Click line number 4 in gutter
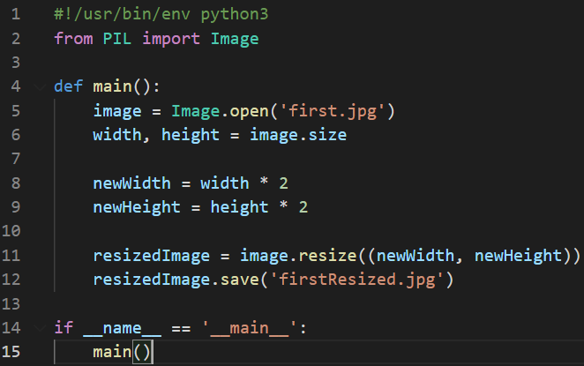 (x=16, y=86)
